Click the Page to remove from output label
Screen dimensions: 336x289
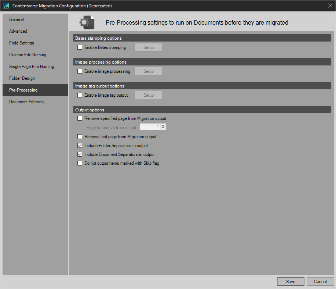pos(111,128)
